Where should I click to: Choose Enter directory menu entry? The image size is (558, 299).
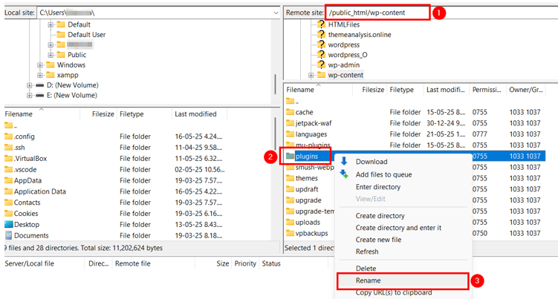[378, 187]
